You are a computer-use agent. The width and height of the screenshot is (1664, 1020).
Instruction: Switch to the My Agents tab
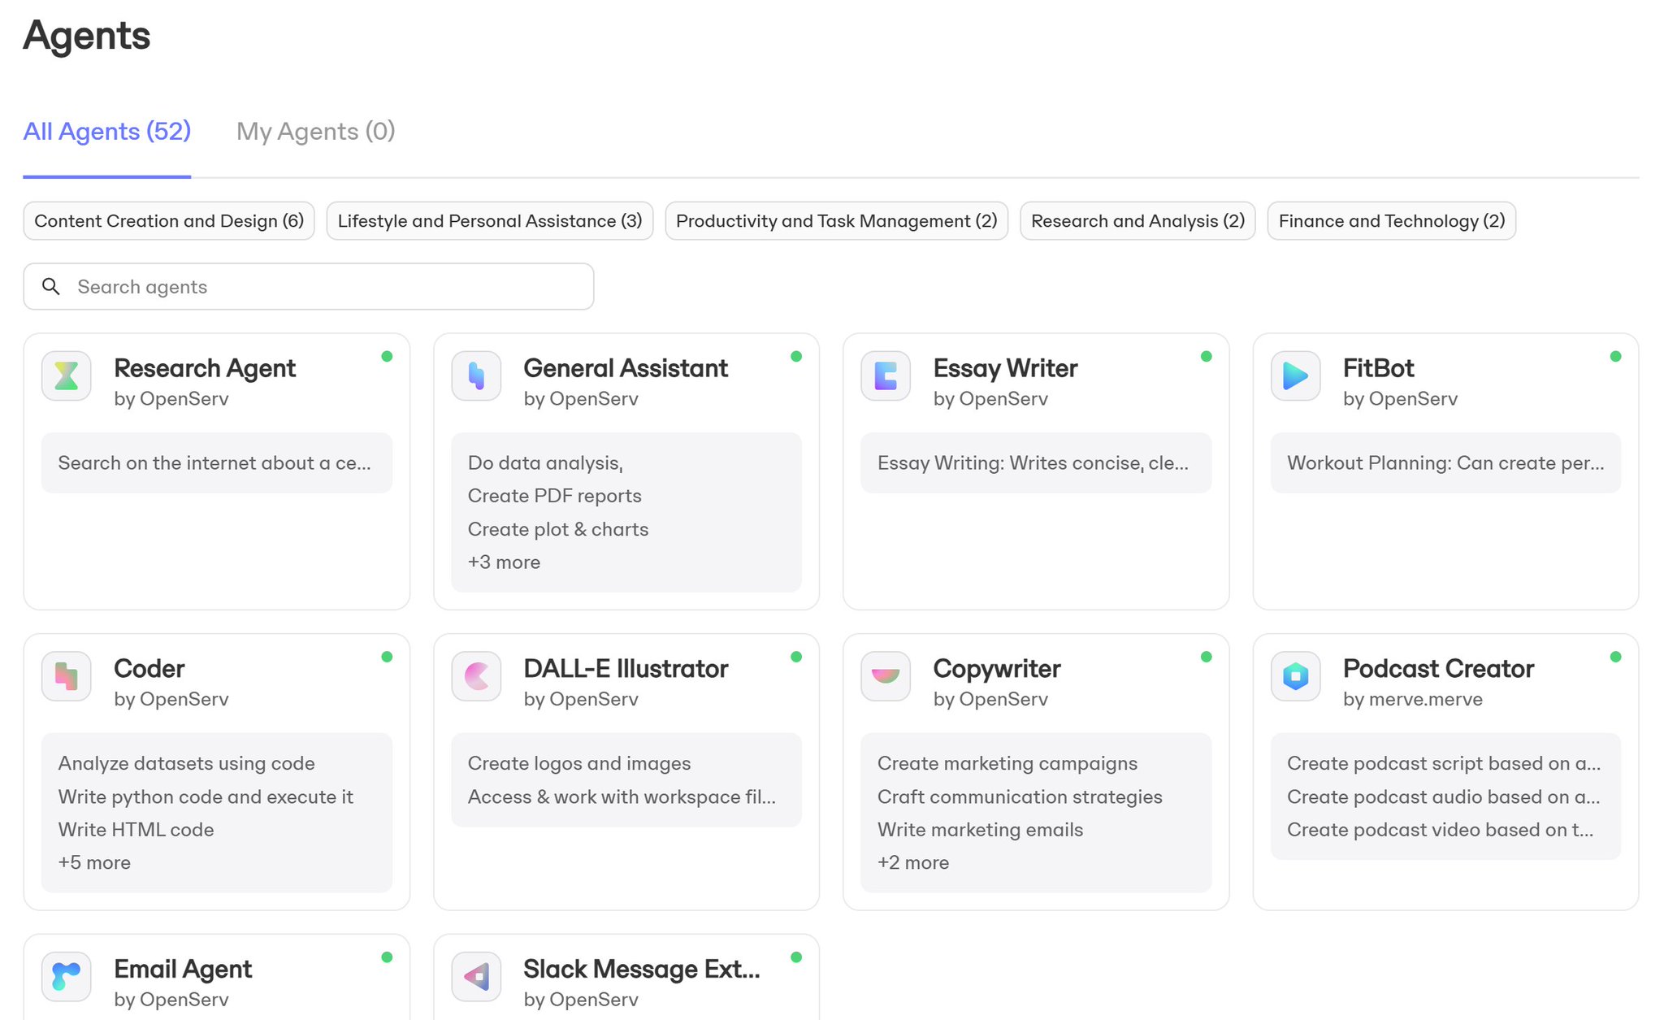tap(315, 131)
